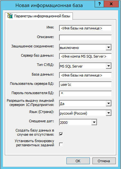The height and width of the screenshot is (169, 121).
Task: Click Пользователь сервера БД field with user1c
Action: coord(85,84)
